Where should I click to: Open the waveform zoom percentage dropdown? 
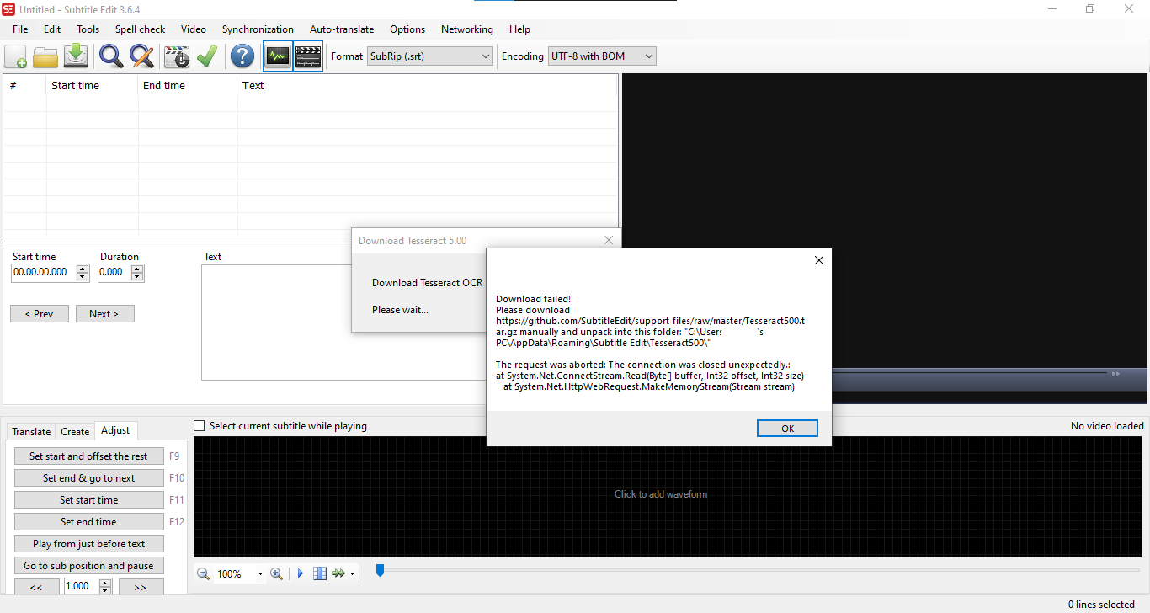pos(260,573)
